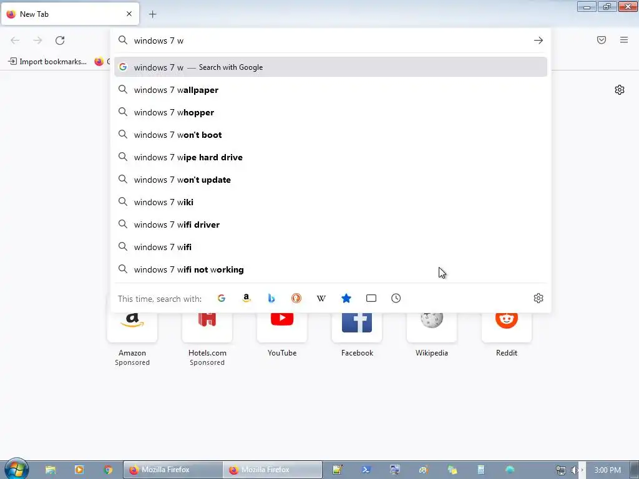This screenshot has height=479, width=639.
Task: Switch to first Mozilla Firefox taskbar window
Action: point(173,470)
